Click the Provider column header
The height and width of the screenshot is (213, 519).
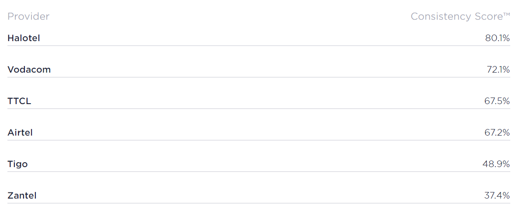click(x=28, y=16)
